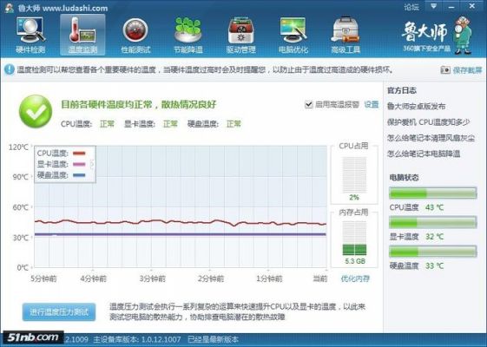
Task: Click the 32 ℃ graphics card reading
Action: pyautogui.click(x=434, y=237)
